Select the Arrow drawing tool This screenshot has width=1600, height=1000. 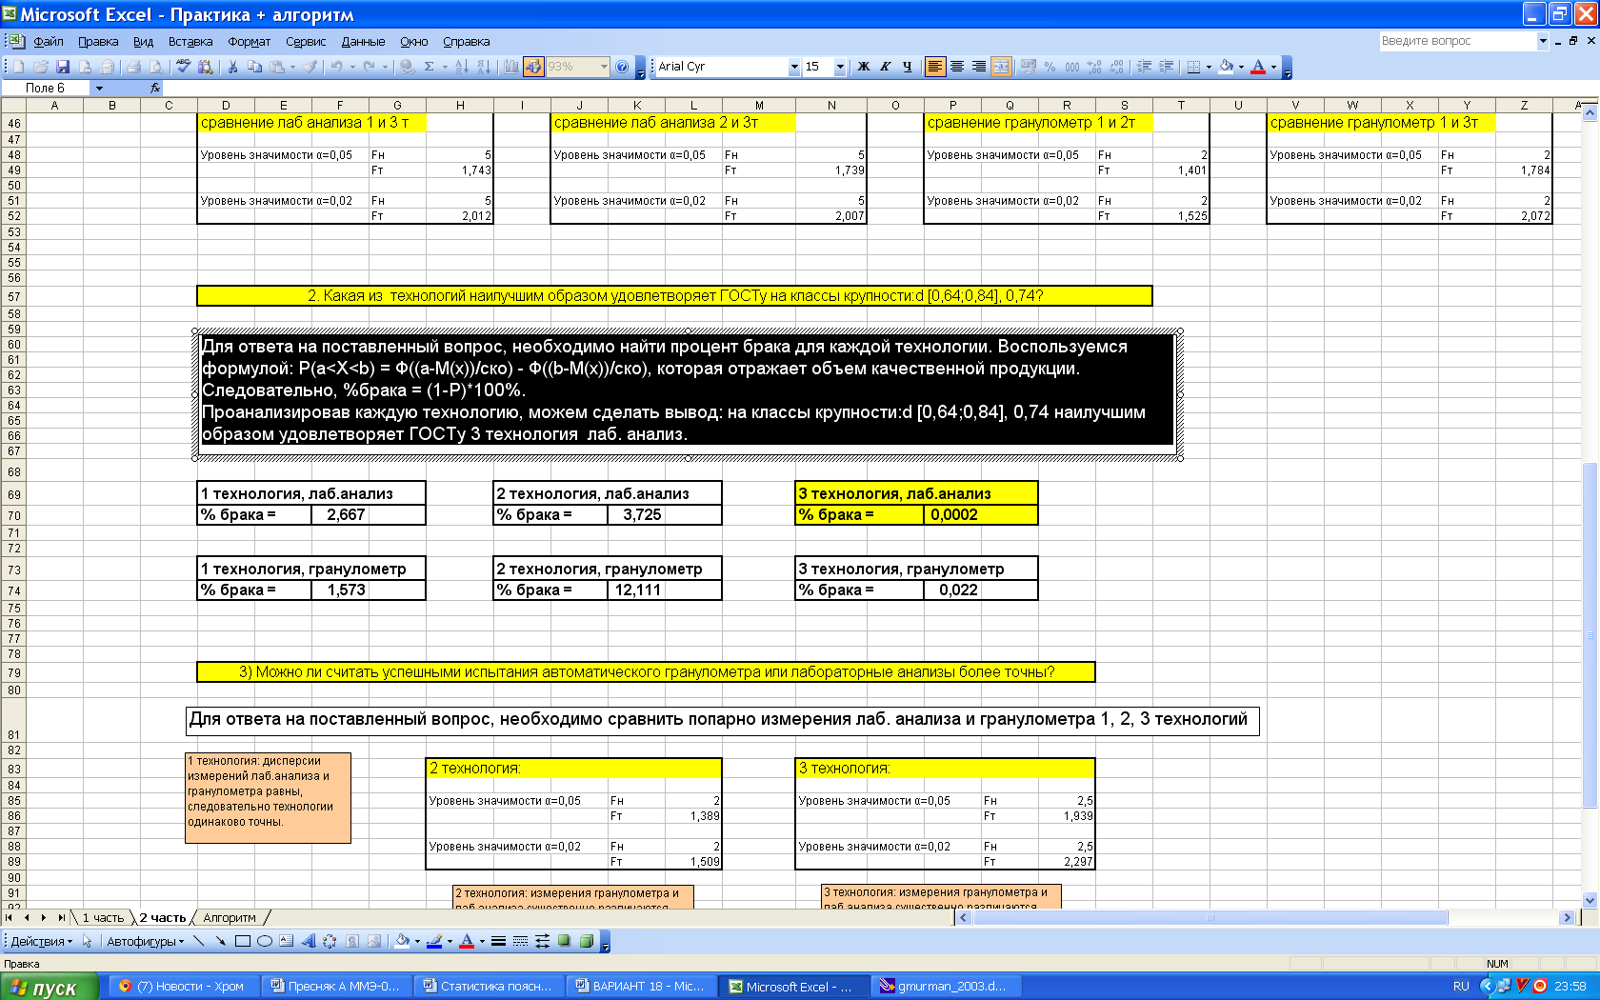(x=220, y=941)
